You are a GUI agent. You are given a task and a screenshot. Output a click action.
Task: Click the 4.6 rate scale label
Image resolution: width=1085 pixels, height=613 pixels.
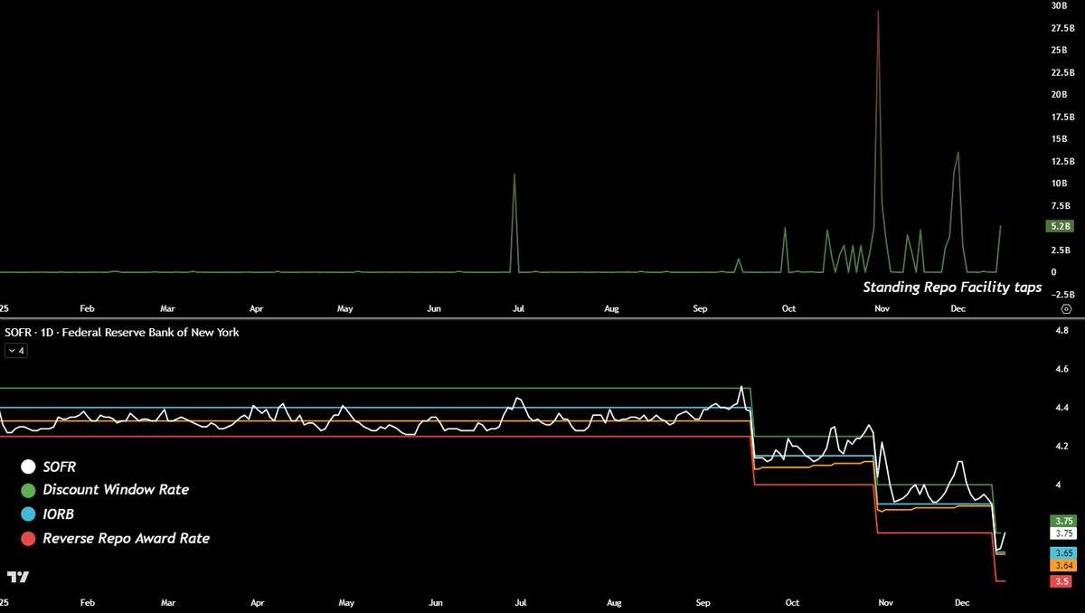tap(1061, 370)
